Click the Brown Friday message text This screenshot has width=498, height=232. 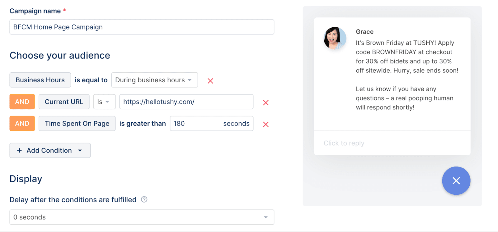click(407, 57)
